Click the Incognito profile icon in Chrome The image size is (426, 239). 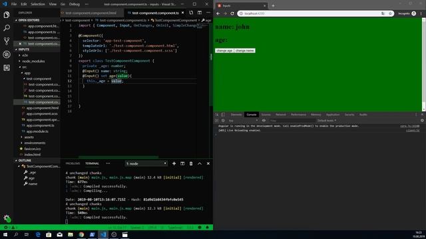point(413,13)
